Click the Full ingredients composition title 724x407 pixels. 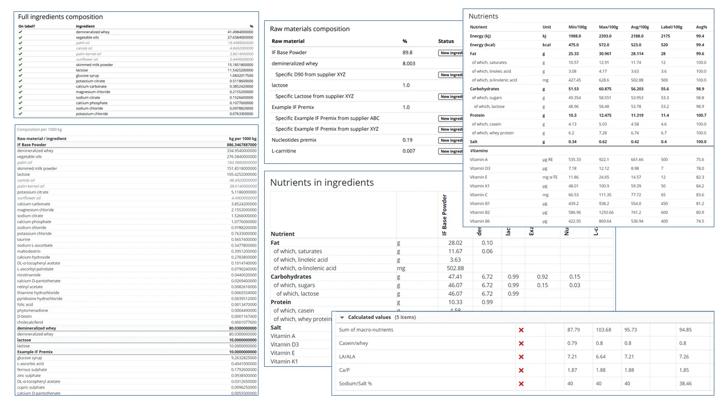click(x=61, y=17)
